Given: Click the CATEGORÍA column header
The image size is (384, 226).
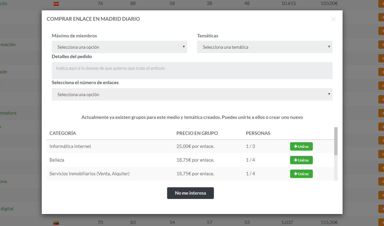Looking at the screenshot, I should pos(62,133).
